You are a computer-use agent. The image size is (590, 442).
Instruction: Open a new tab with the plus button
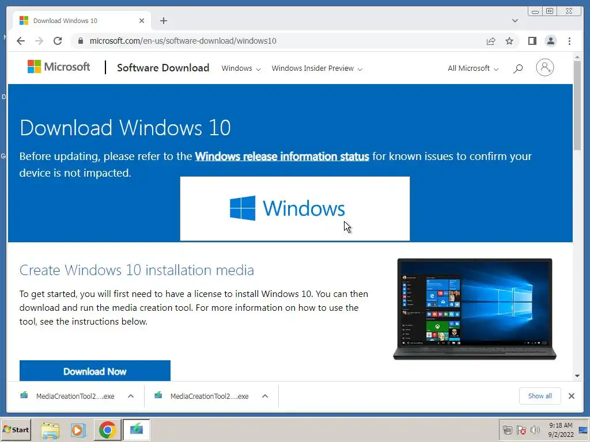click(x=163, y=21)
